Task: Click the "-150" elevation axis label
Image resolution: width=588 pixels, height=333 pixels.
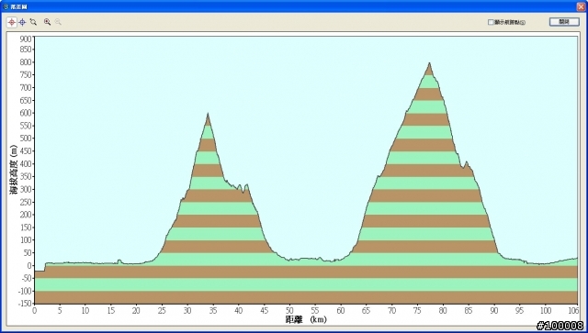Action: tap(25, 304)
